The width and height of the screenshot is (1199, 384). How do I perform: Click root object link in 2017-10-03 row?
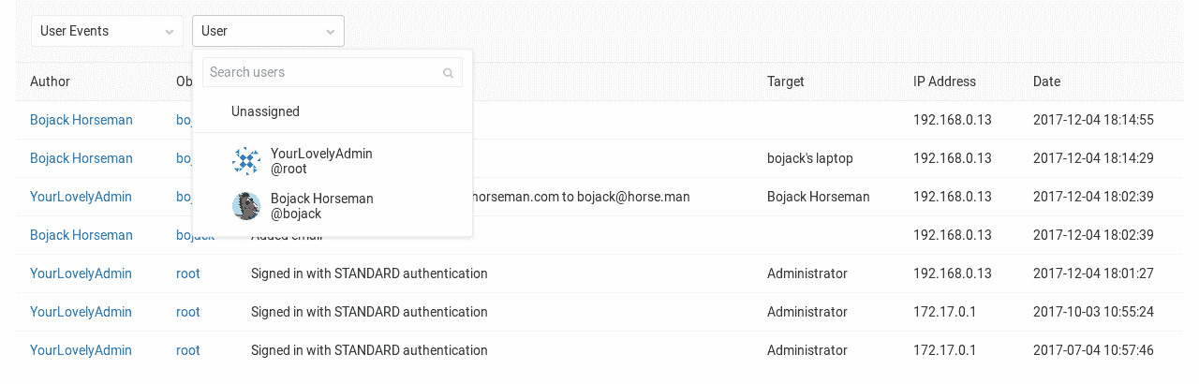coord(187,312)
